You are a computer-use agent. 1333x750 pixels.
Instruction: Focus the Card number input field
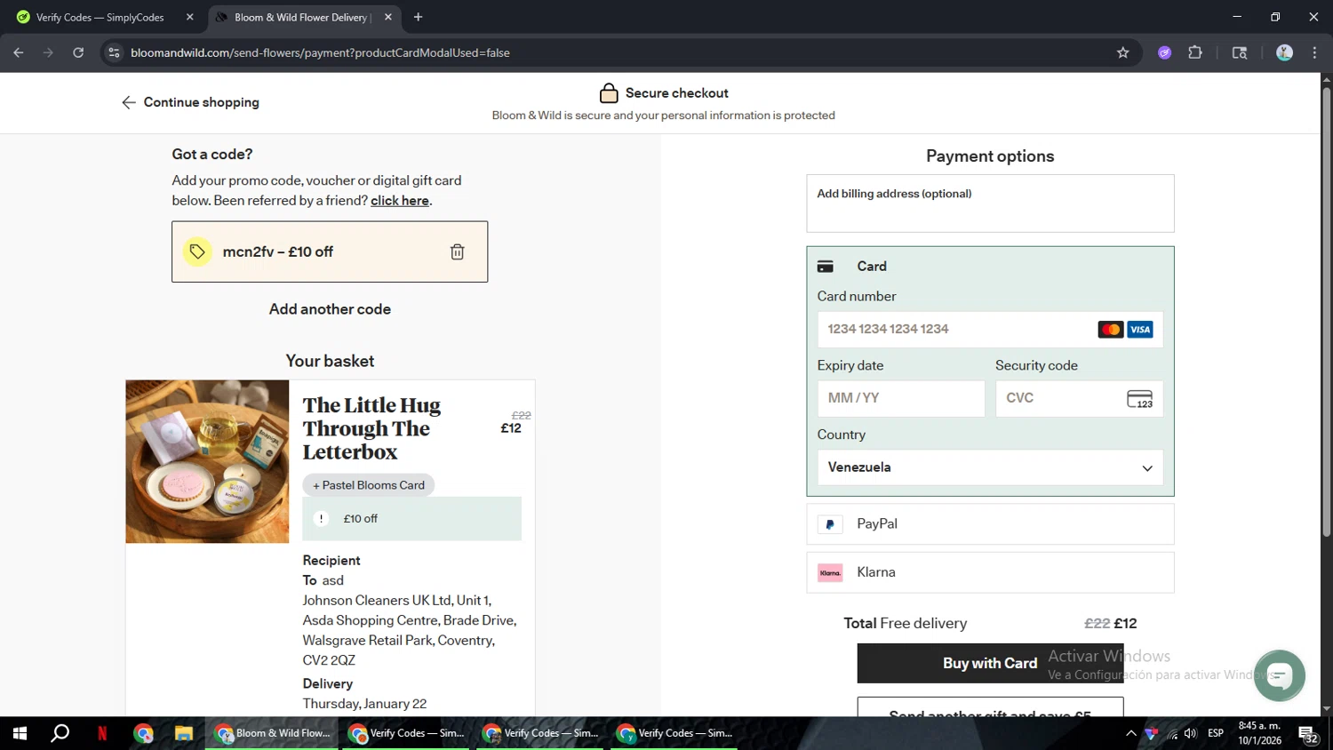point(955,330)
